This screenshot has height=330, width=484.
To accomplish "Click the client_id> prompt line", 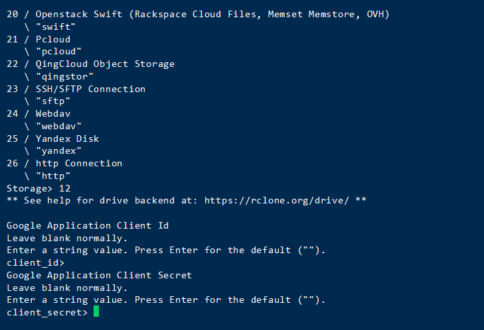I will (35, 262).
